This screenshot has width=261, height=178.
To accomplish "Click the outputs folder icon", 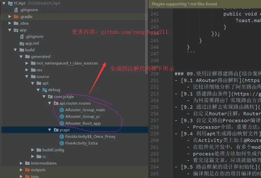I will pyautogui.click(x=27, y=170).
